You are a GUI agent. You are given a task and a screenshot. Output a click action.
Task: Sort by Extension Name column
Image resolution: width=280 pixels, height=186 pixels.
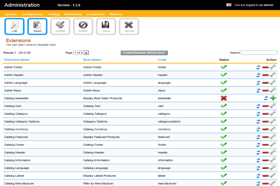17,60
